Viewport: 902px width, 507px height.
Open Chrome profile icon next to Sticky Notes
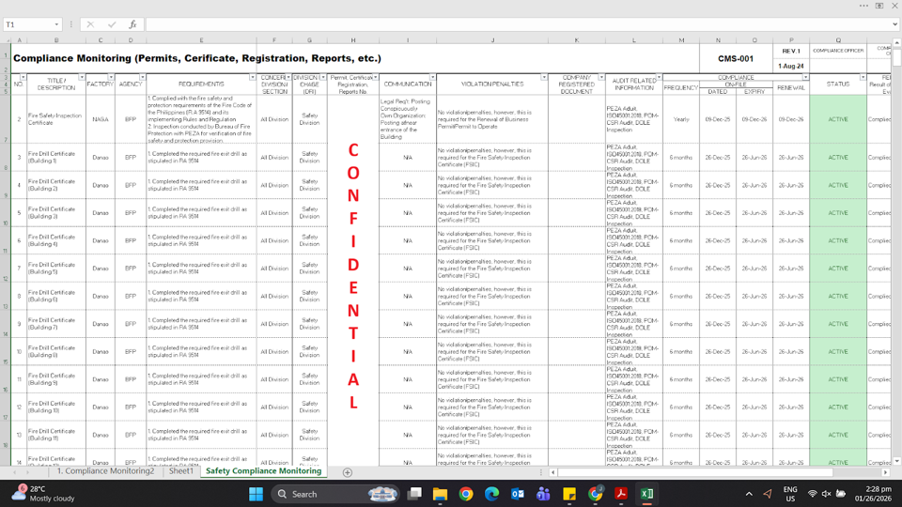[595, 494]
